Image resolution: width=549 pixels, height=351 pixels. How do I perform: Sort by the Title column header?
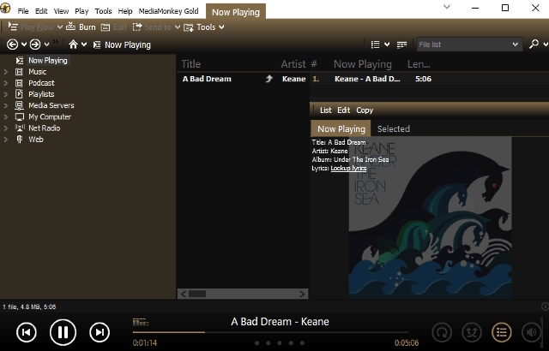[x=191, y=64]
